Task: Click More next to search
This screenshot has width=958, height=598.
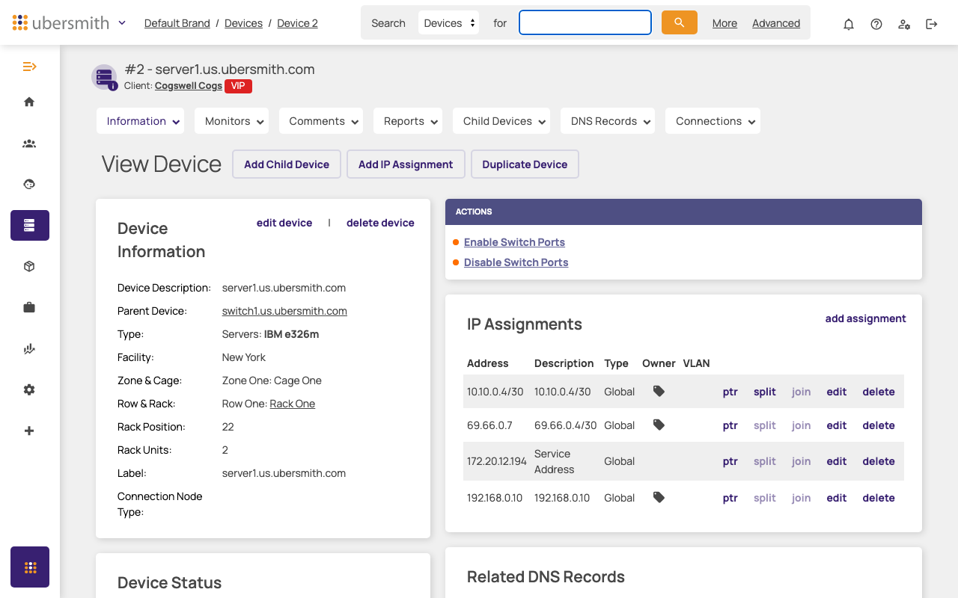Action: click(724, 23)
